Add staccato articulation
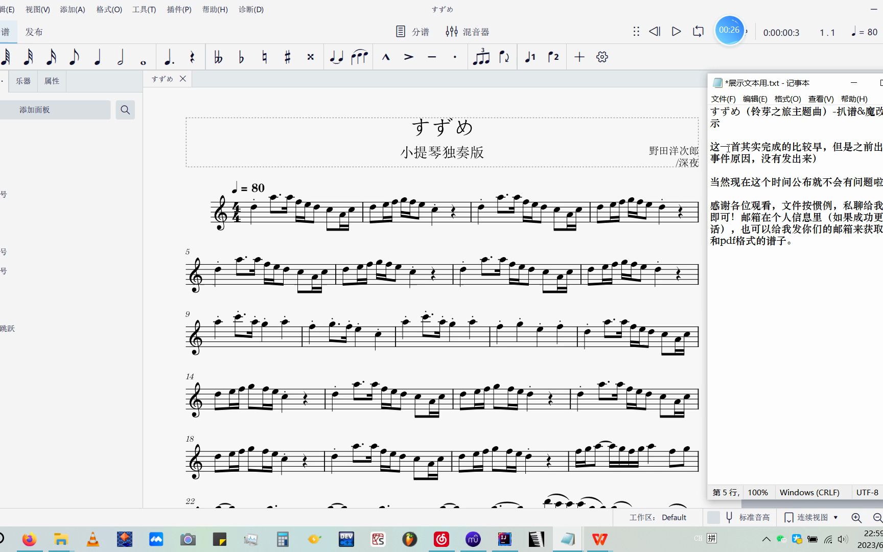 [x=455, y=57]
